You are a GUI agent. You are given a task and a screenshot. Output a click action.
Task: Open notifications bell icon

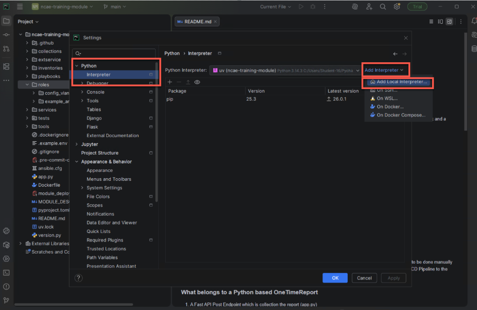coord(474,21)
